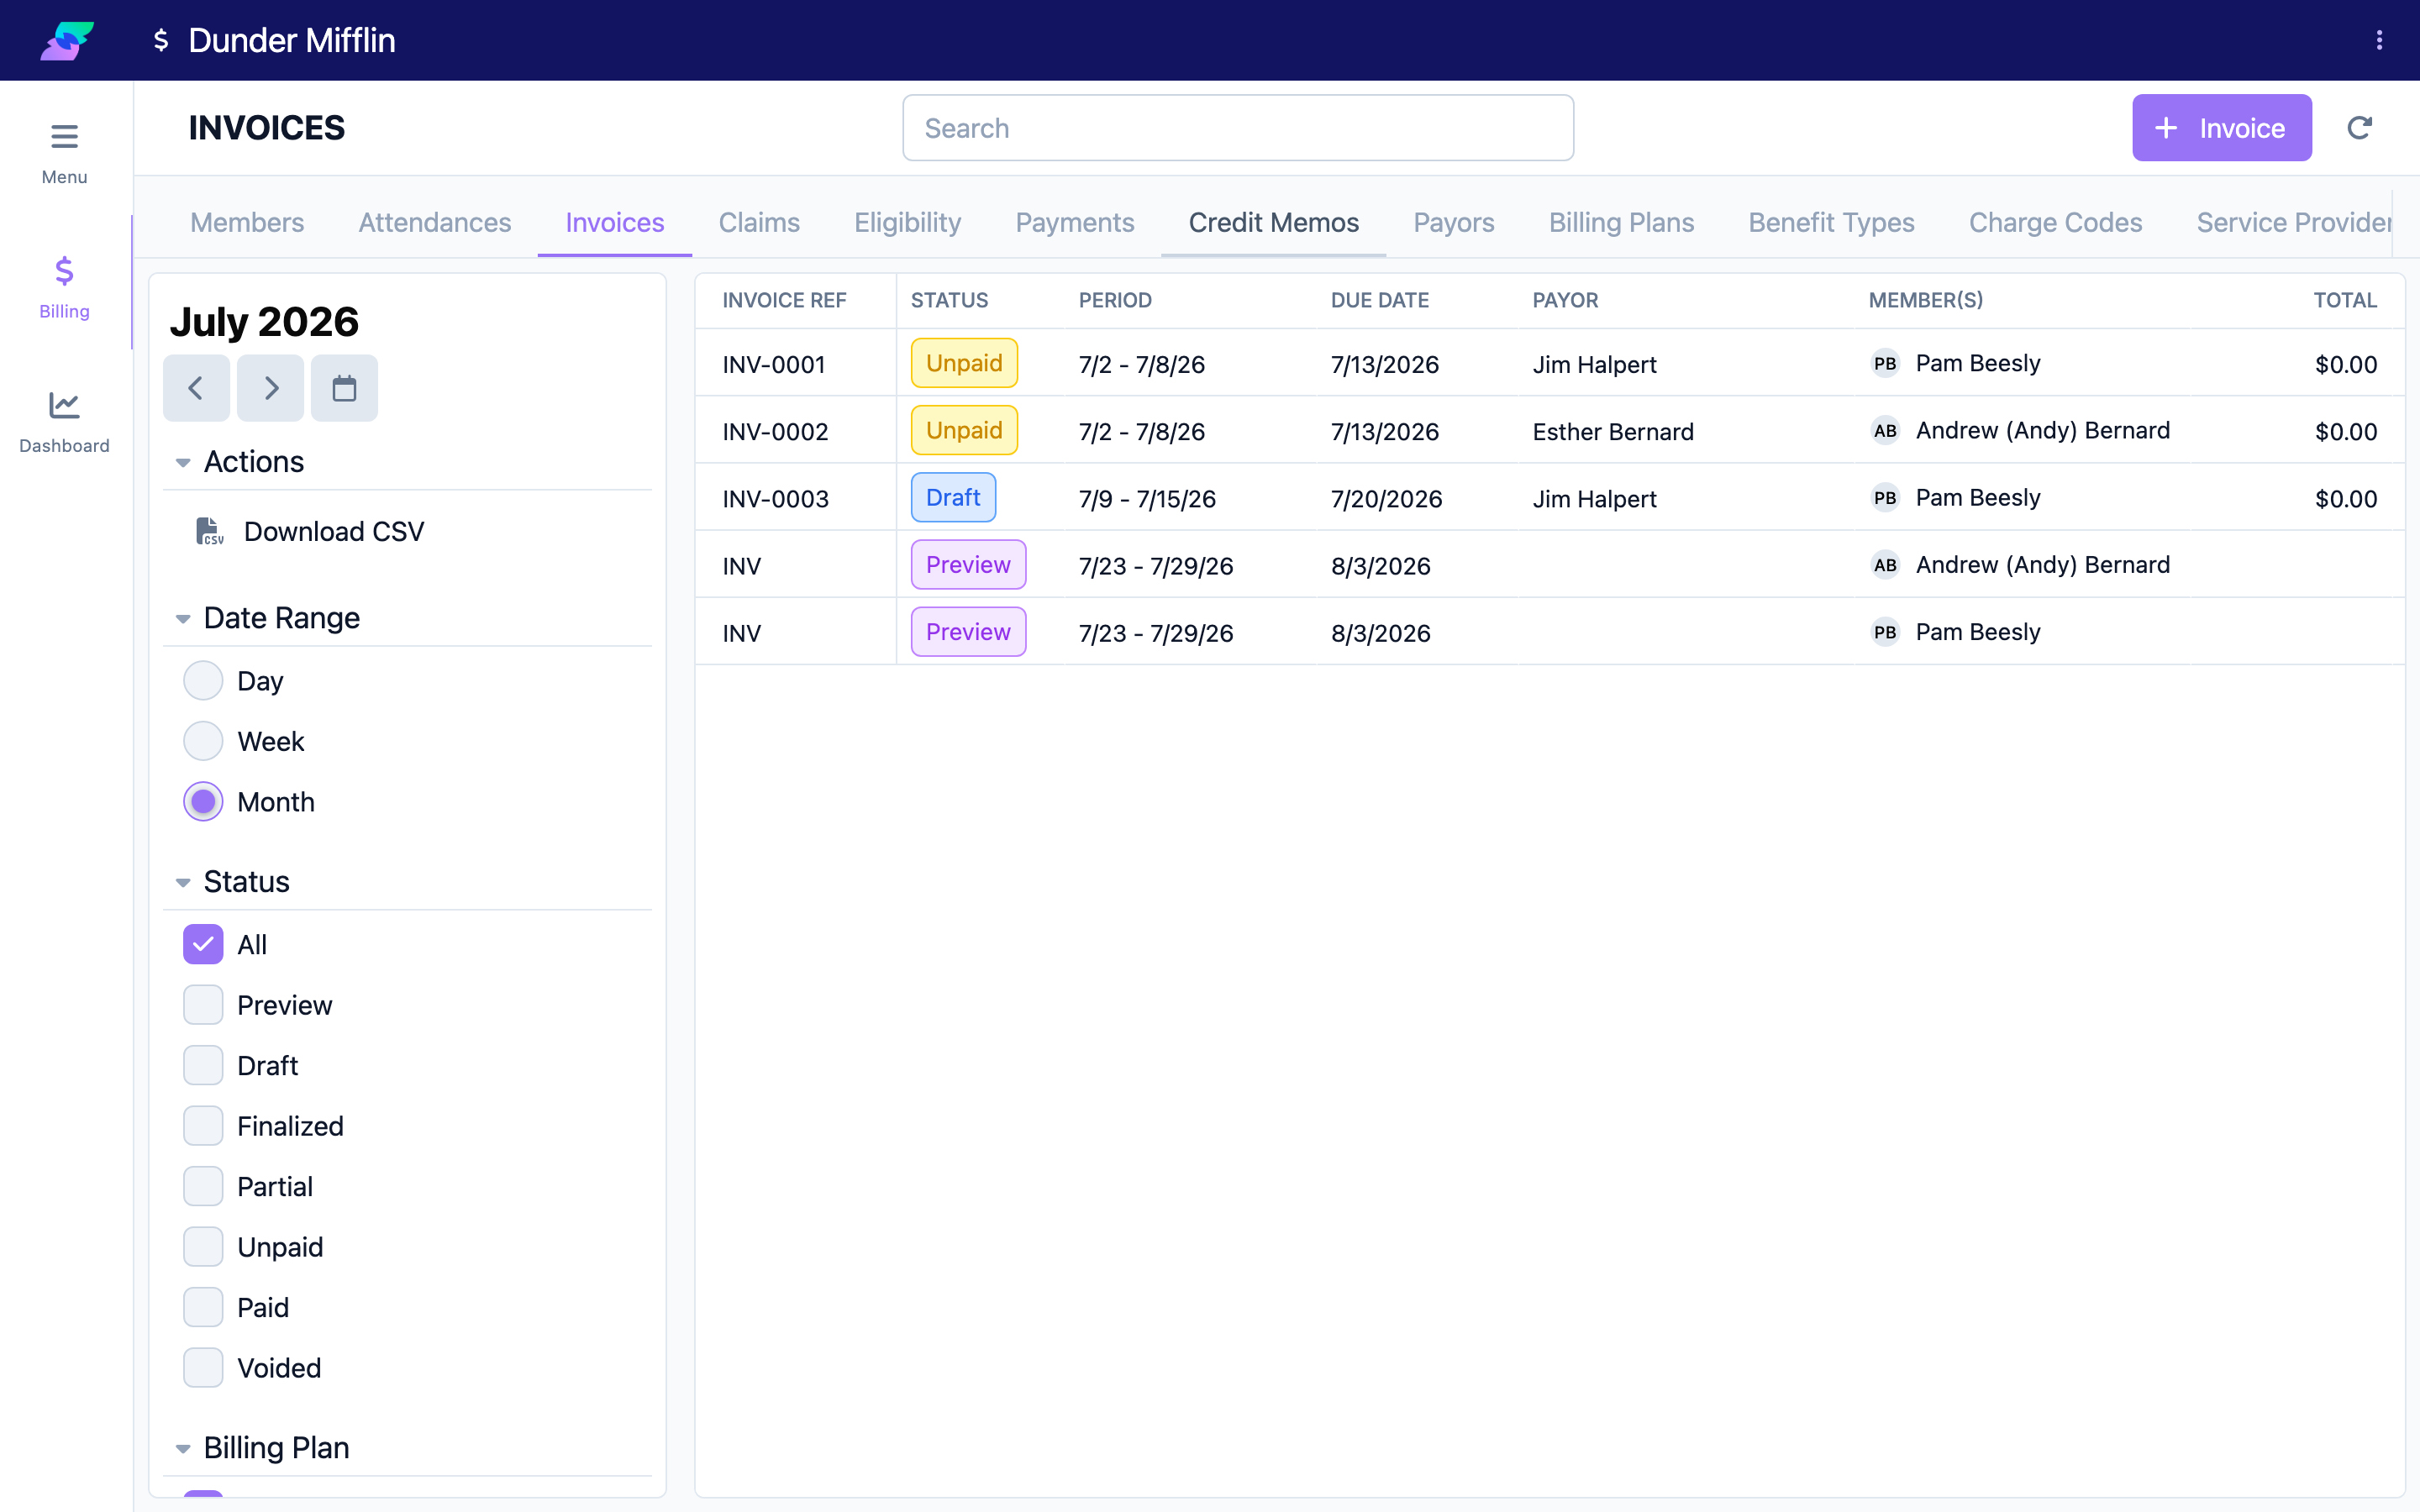Click the dollar icon beside Dunder Mifflin

tap(160, 40)
